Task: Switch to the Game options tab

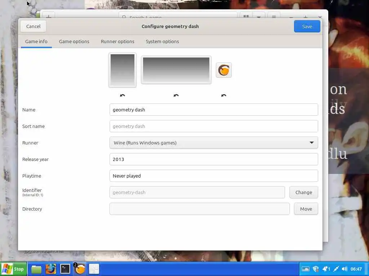Action: pos(74,42)
